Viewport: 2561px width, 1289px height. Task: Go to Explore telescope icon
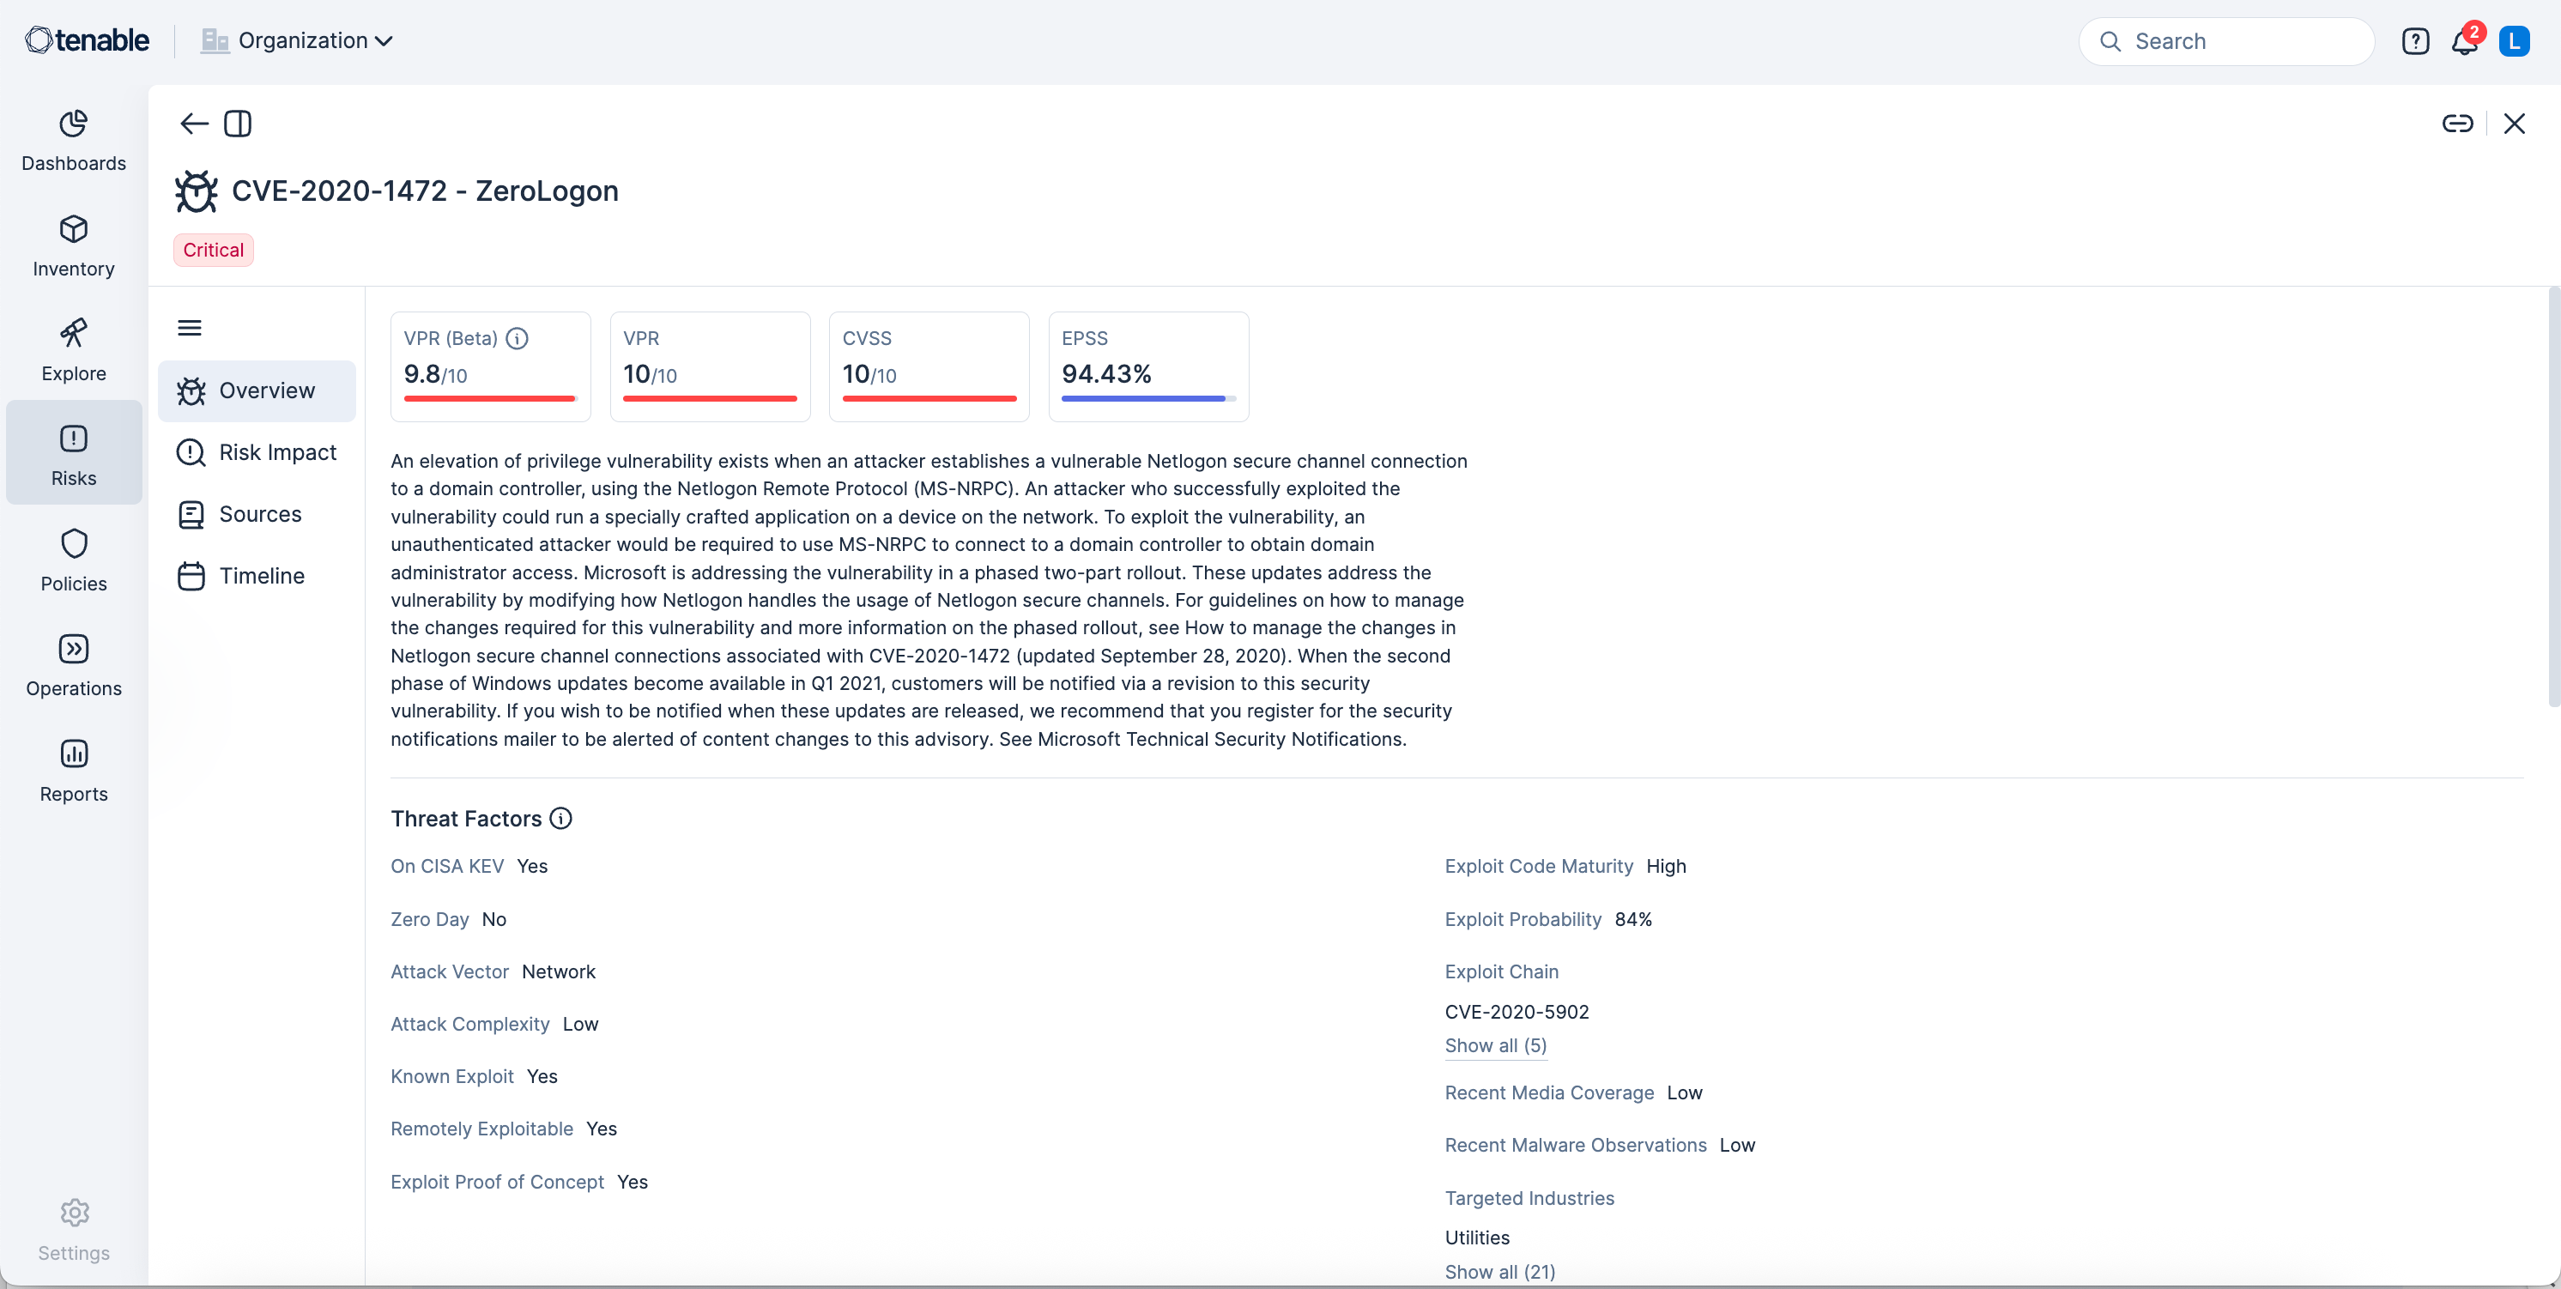coord(74,334)
